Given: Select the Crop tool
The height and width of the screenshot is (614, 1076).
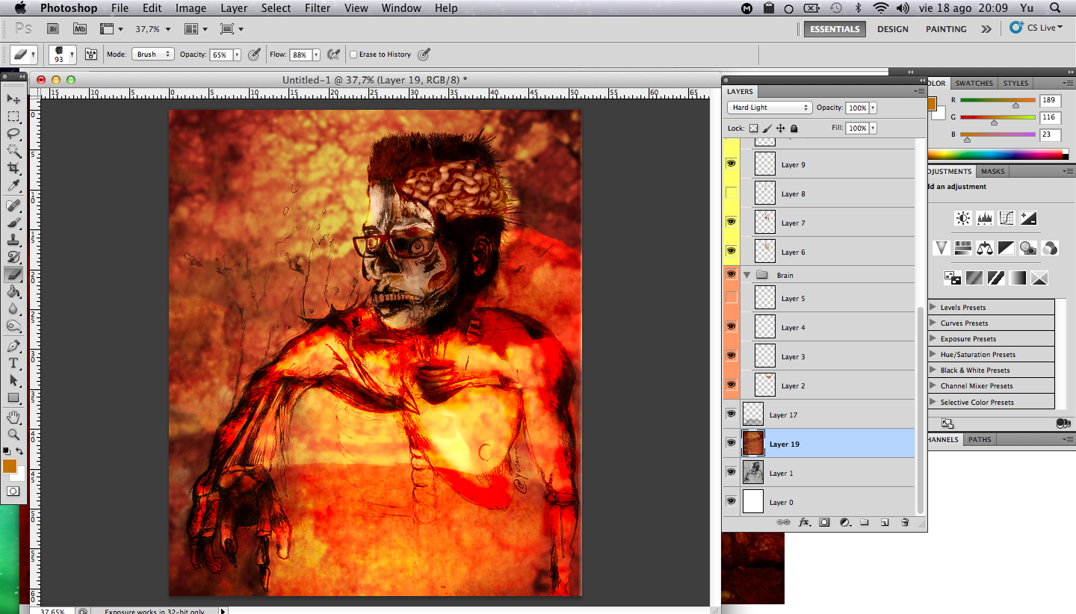Looking at the screenshot, I should [13, 169].
